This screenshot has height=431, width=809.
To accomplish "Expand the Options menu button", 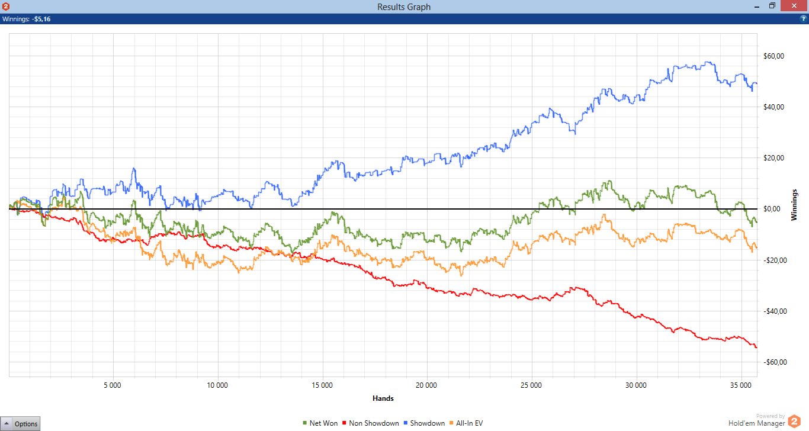I will coord(21,423).
